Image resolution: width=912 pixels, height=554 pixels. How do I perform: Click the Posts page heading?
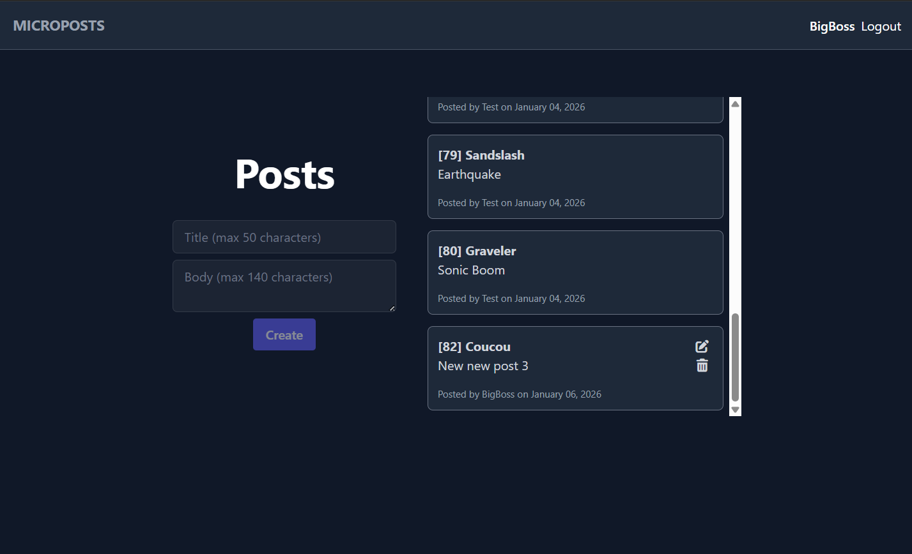click(284, 174)
